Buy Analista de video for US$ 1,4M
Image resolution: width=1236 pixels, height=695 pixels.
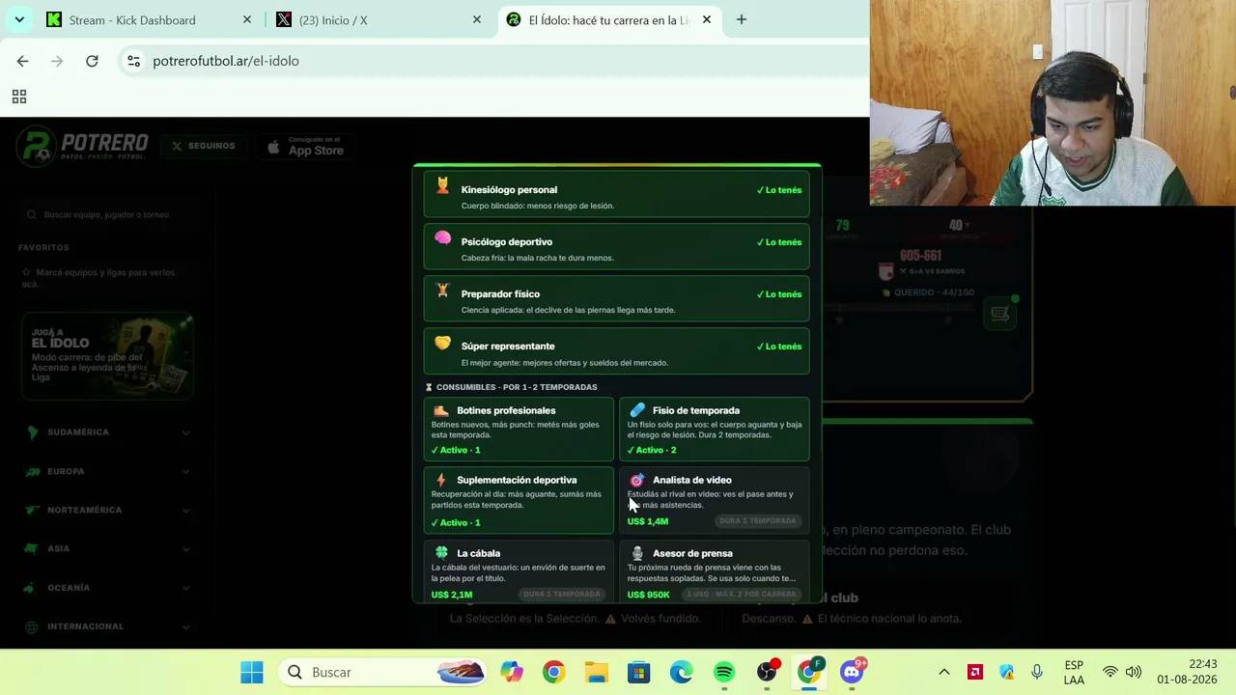tap(715, 500)
